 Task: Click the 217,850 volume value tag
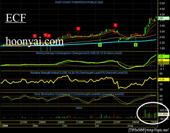(163, 115)
